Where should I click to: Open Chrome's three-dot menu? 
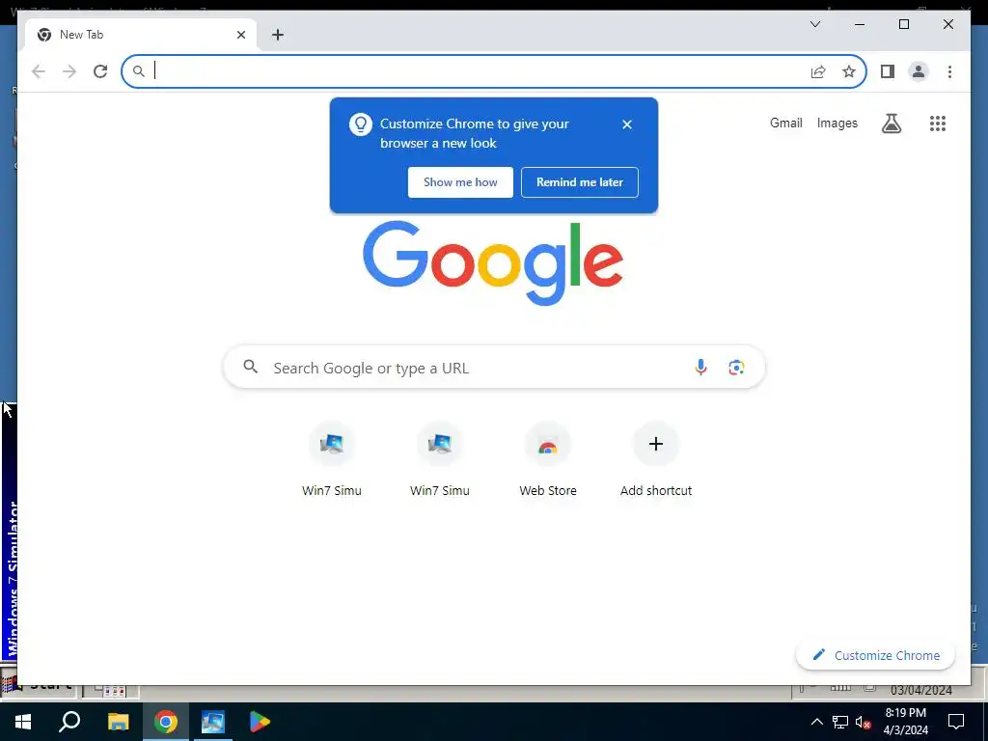tap(949, 71)
